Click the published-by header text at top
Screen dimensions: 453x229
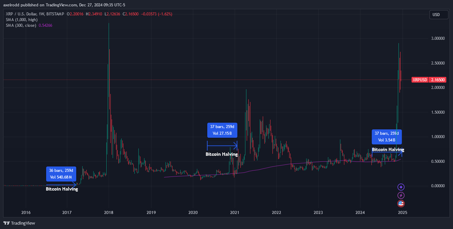click(64, 5)
